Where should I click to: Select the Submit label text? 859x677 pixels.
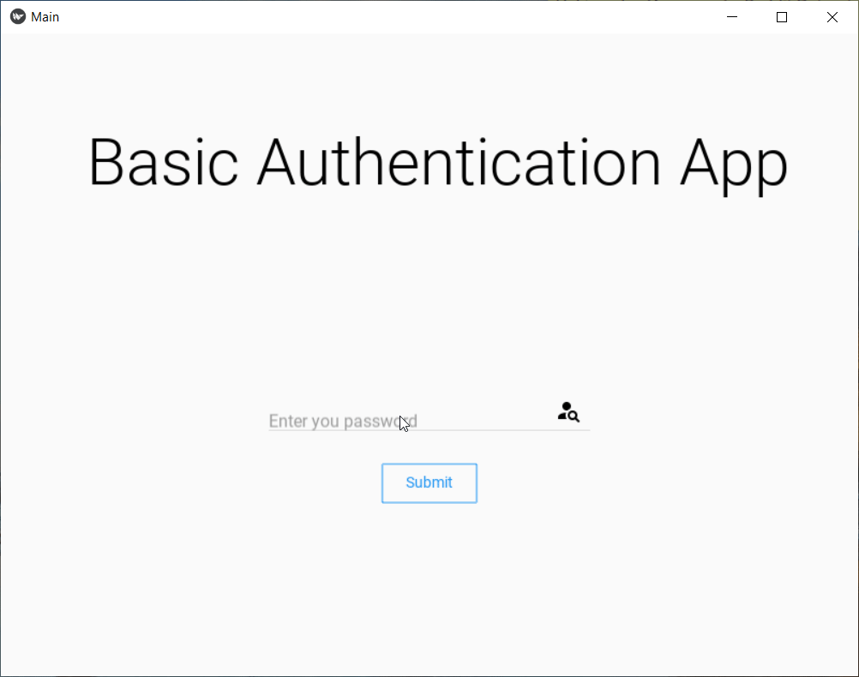point(429,482)
